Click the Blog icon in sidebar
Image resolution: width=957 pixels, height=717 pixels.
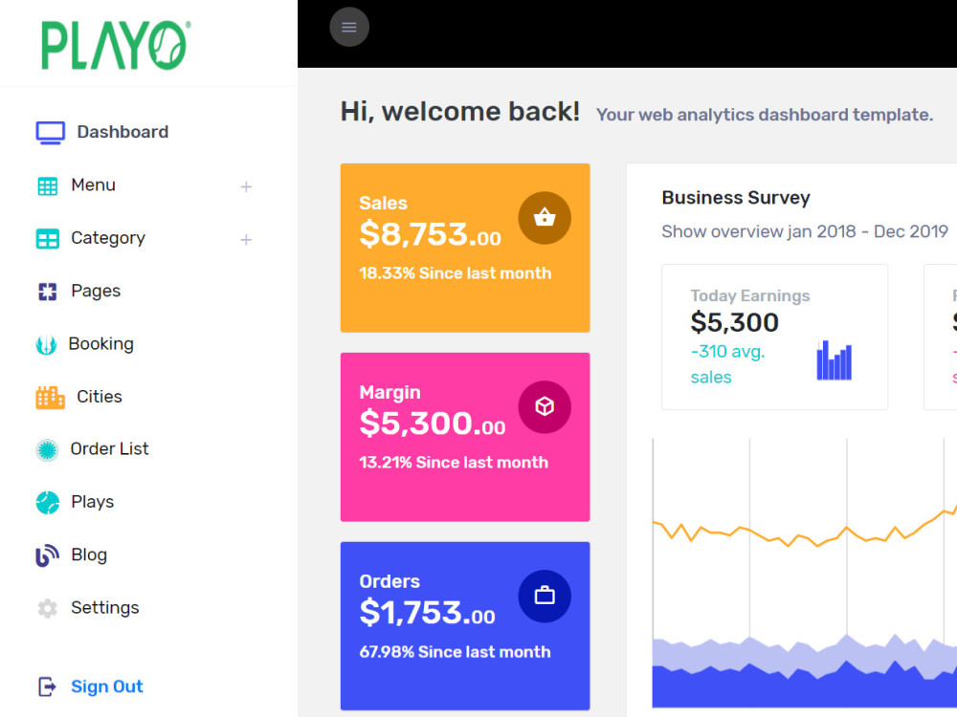click(x=47, y=555)
